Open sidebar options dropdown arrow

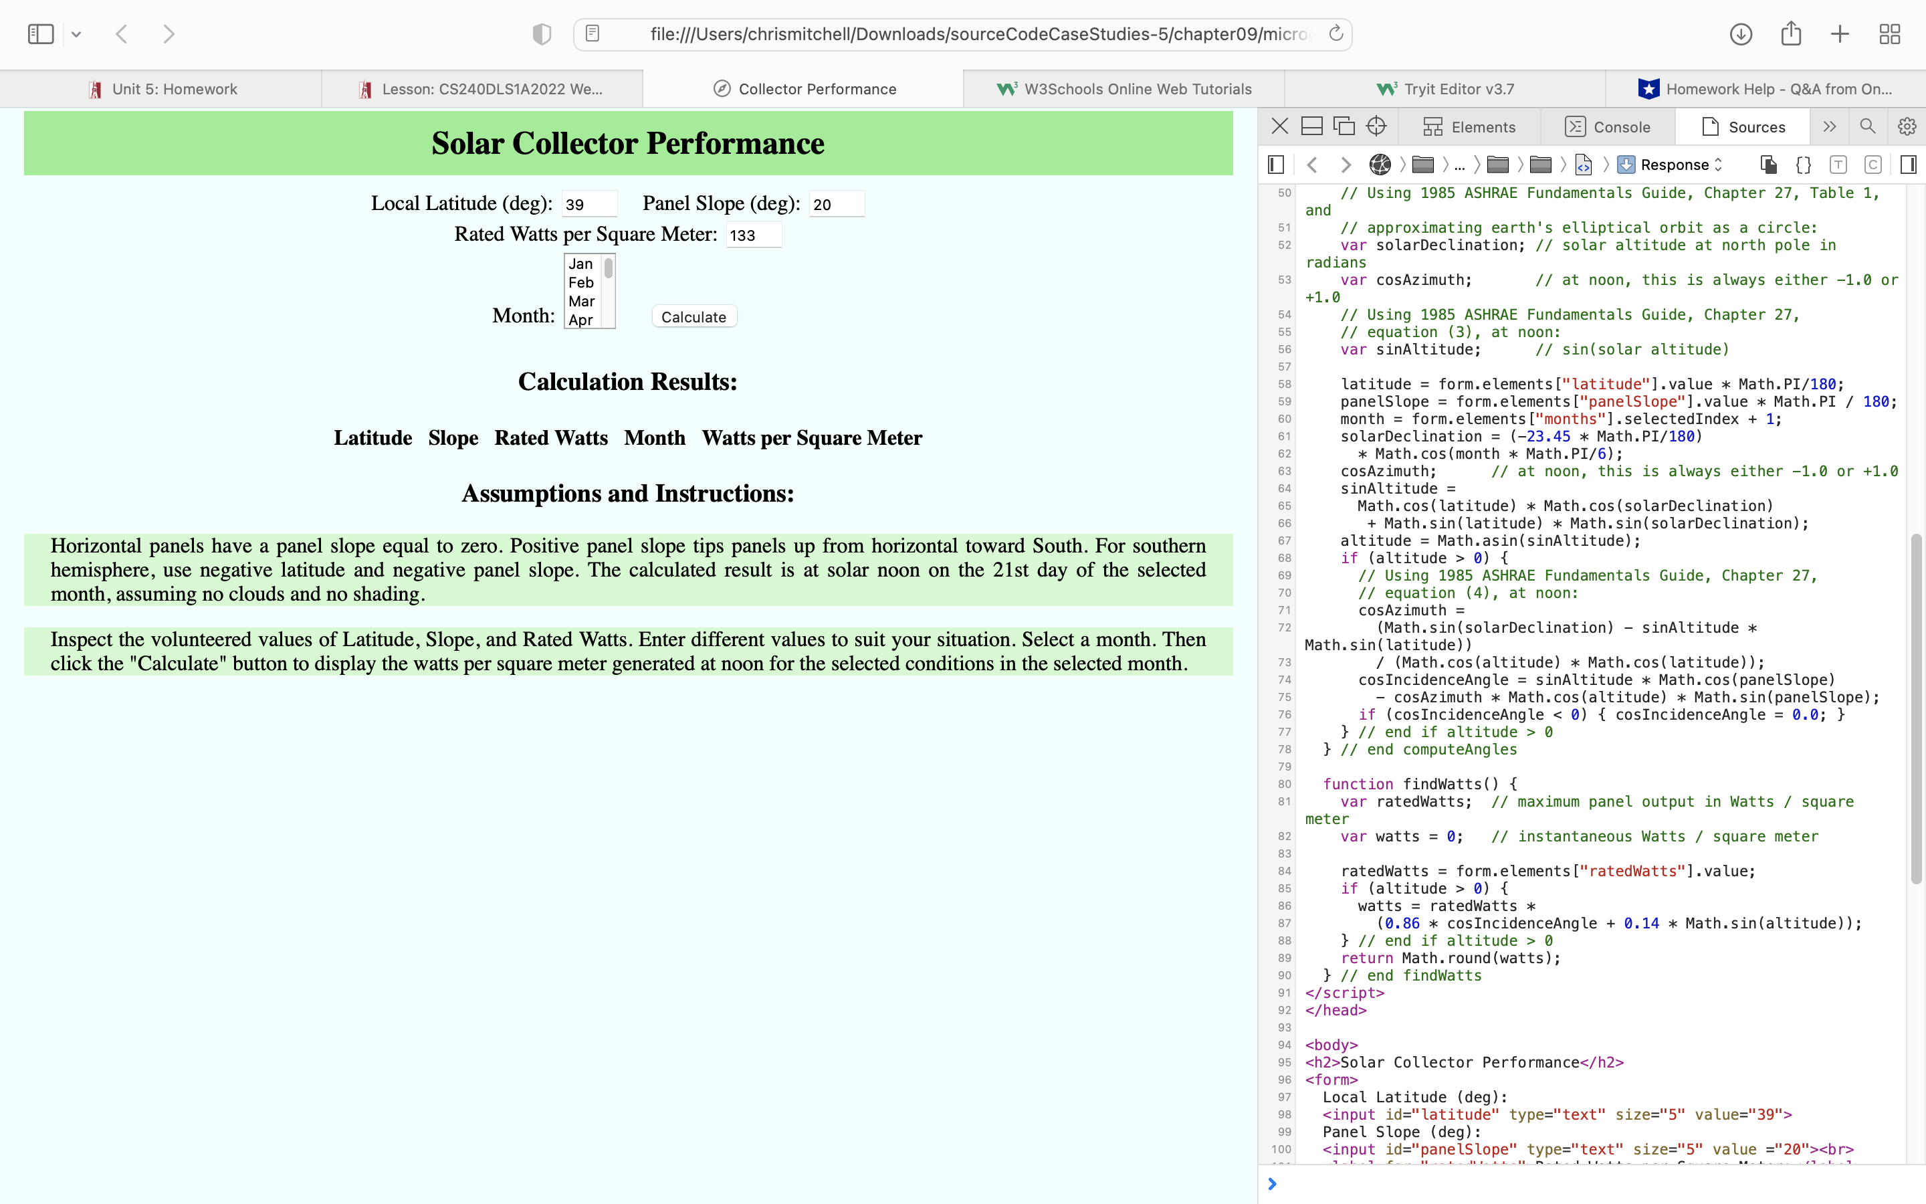pyautogui.click(x=76, y=34)
